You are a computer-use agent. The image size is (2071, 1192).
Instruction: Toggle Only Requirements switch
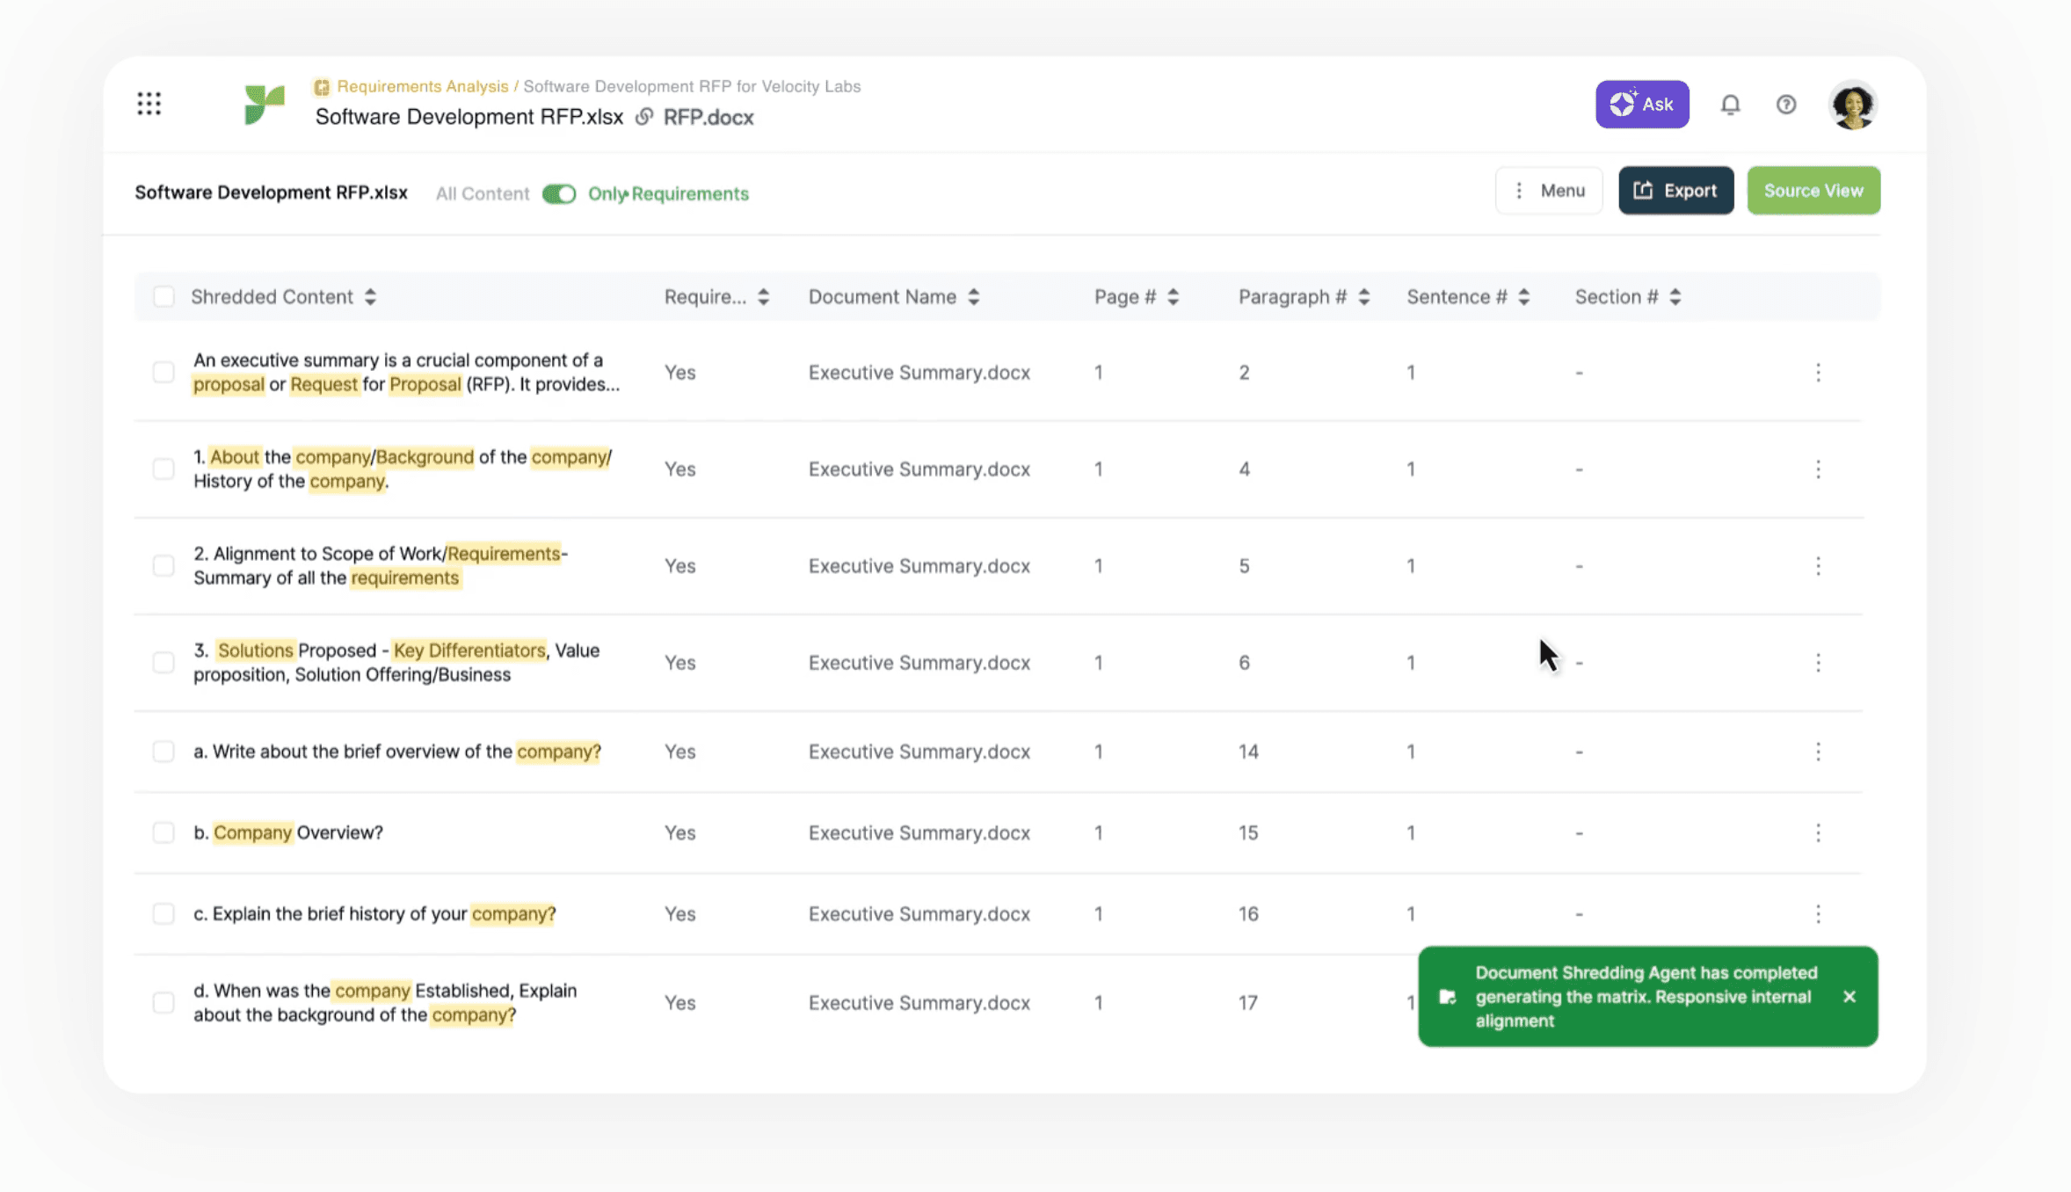pyautogui.click(x=559, y=193)
